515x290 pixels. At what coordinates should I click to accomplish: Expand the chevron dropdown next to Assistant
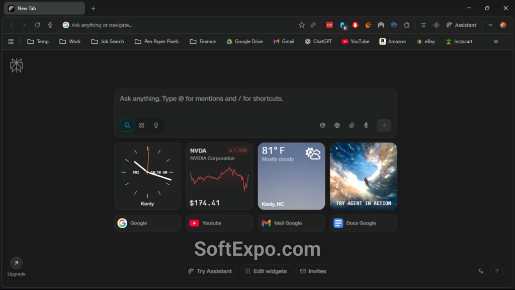coord(490,25)
